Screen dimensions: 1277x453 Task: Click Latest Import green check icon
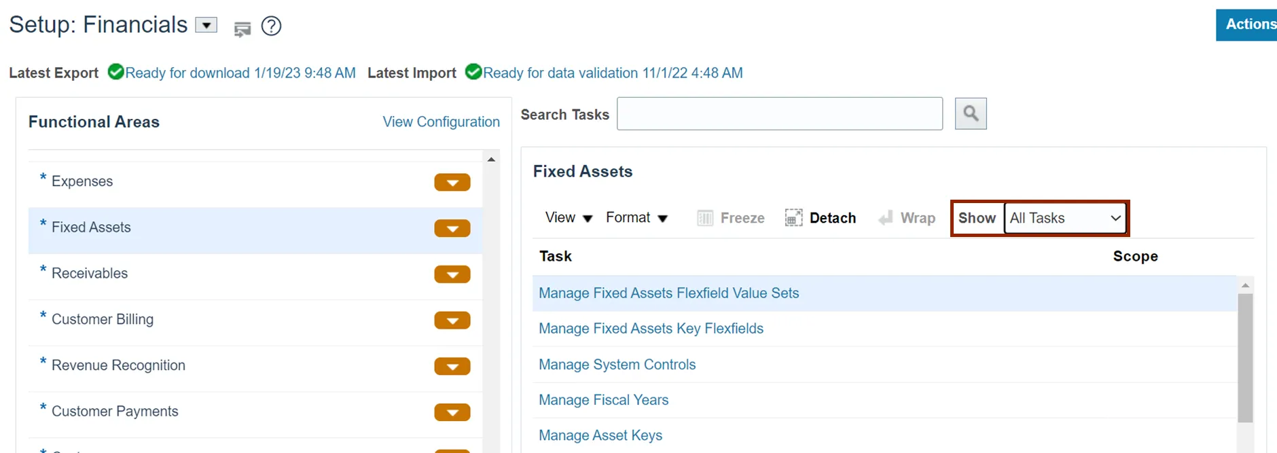[x=473, y=71]
